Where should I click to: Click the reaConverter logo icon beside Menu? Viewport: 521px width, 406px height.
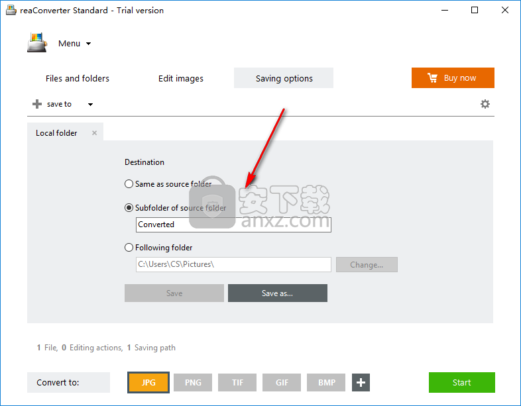coord(37,42)
